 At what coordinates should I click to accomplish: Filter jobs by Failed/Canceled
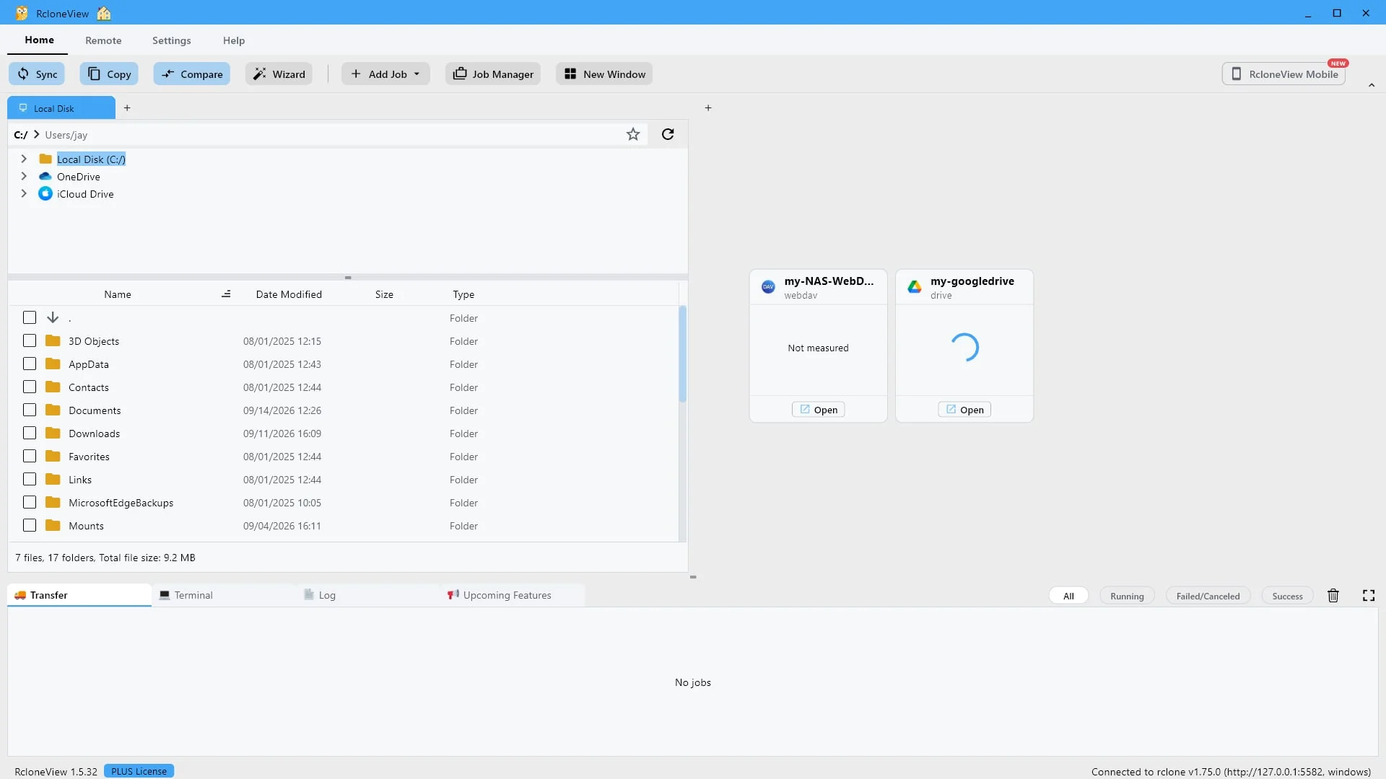tap(1208, 596)
